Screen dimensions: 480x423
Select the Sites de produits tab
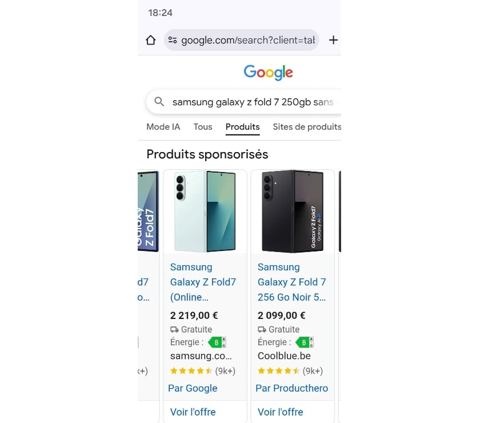pos(307,127)
